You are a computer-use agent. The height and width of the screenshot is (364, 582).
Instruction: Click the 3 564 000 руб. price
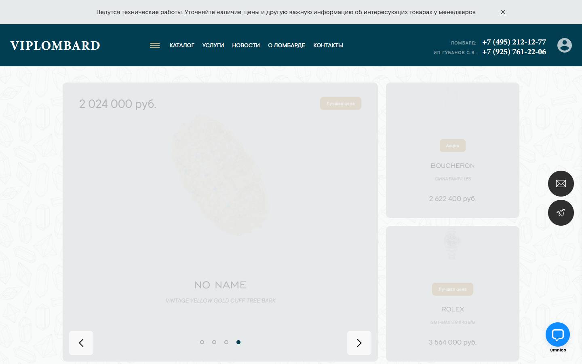(453, 342)
